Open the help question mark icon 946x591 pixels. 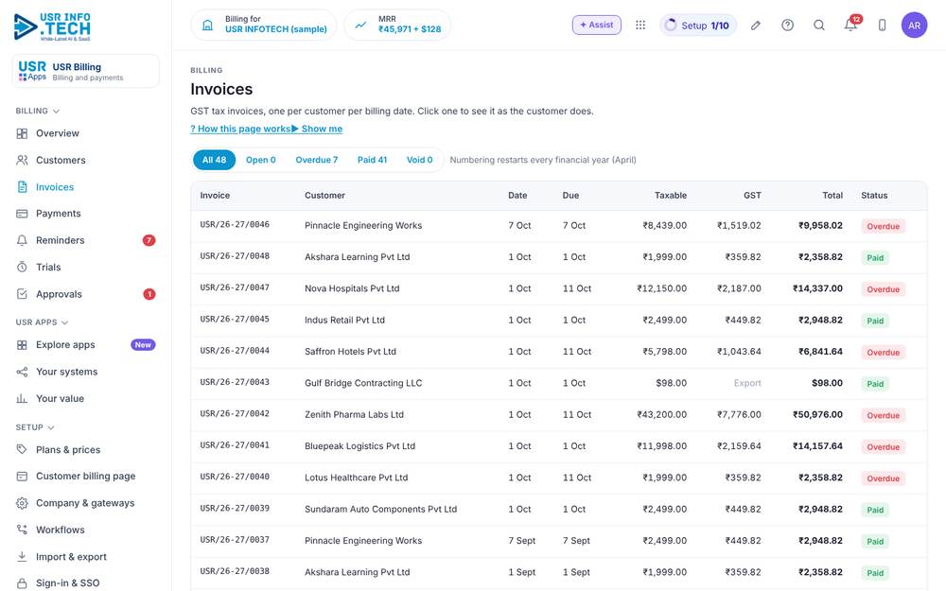(787, 26)
